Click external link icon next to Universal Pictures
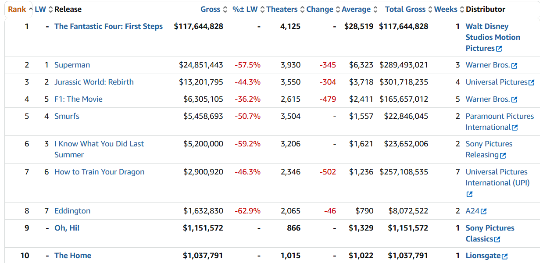 [532, 82]
